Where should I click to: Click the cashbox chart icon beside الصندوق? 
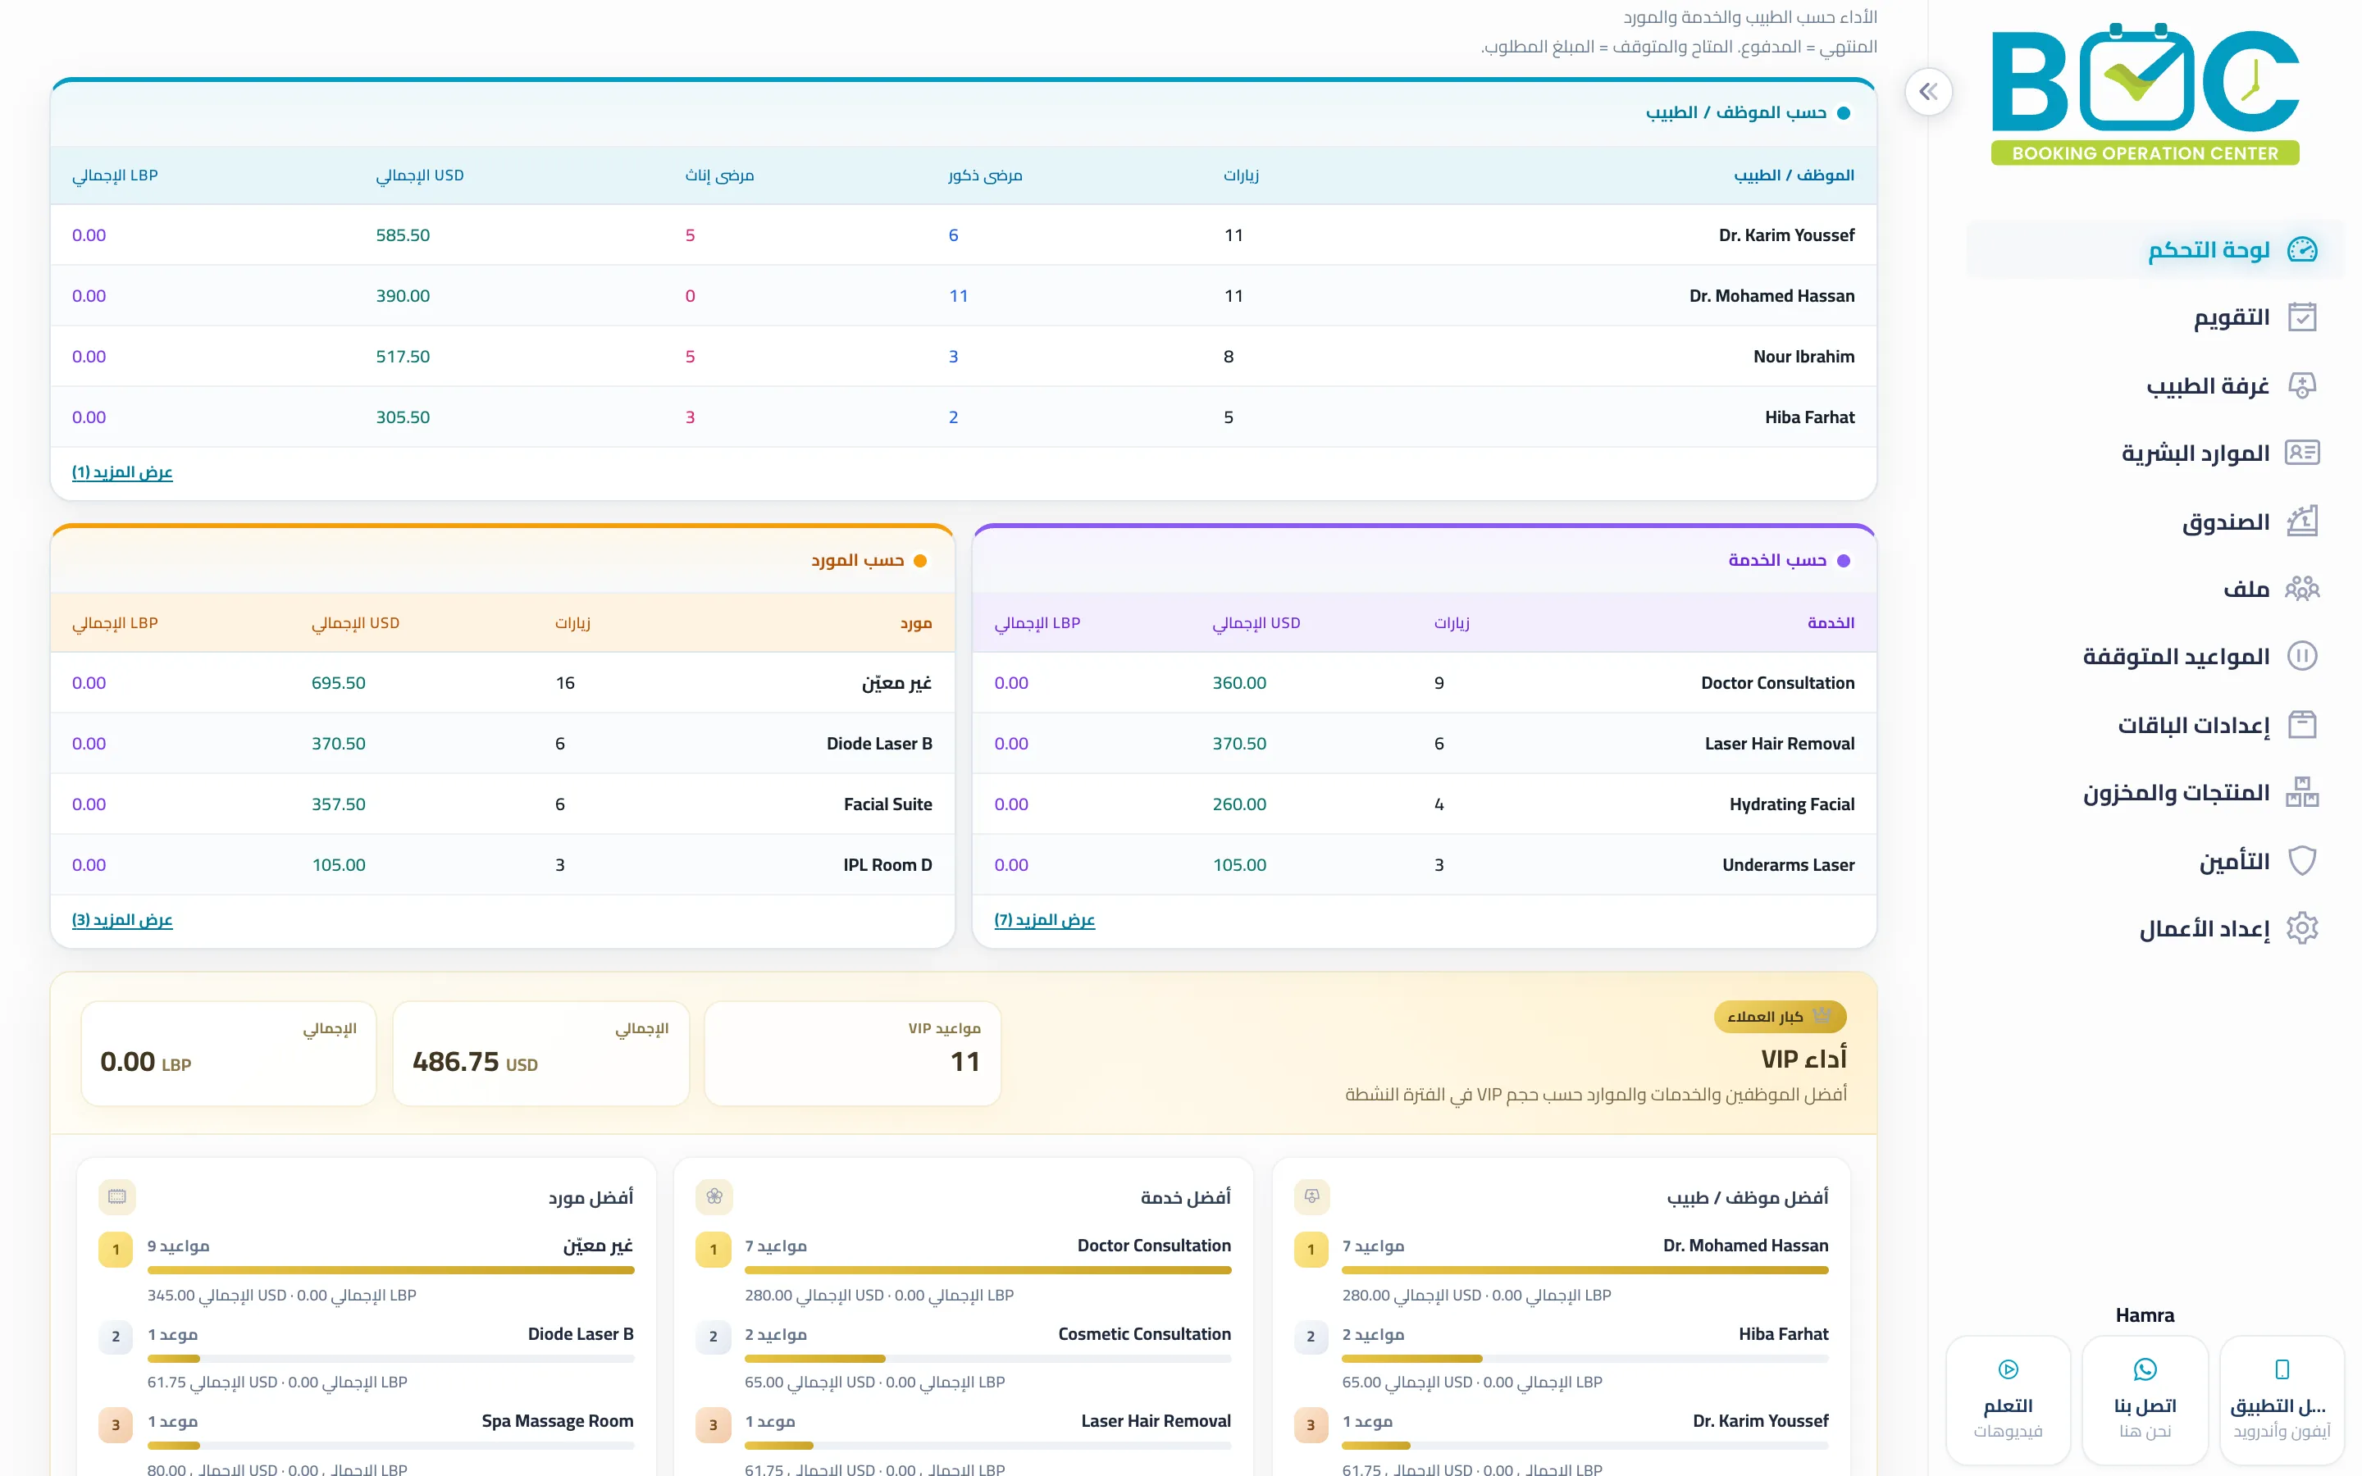2301,522
